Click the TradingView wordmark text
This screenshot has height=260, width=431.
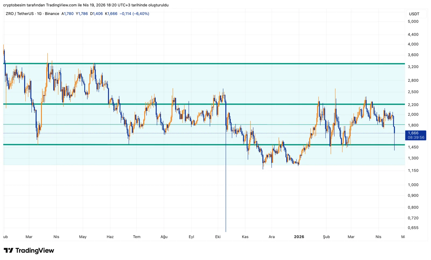(x=35, y=251)
